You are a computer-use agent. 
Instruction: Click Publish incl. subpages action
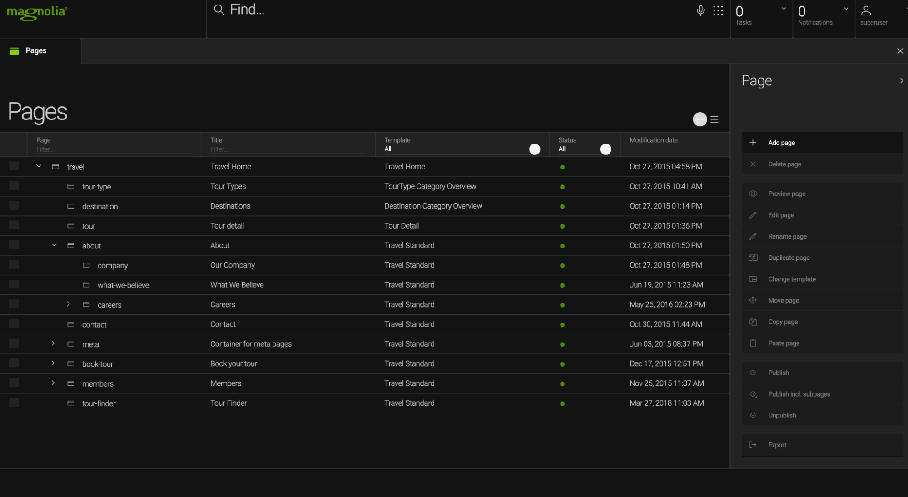click(x=799, y=394)
